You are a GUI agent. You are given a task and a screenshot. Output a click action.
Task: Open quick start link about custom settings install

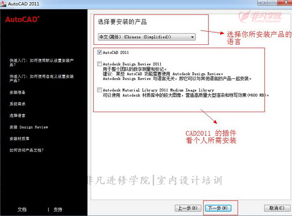[41, 78]
